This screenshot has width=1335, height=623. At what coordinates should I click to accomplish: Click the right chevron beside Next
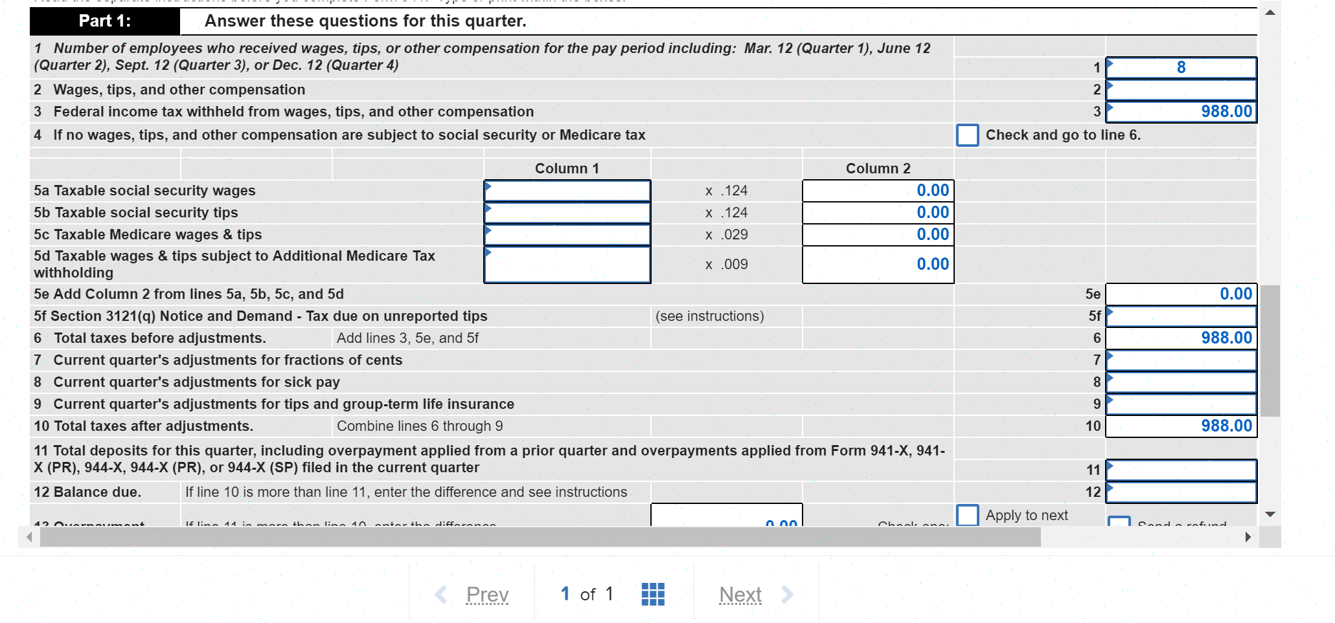[x=786, y=593]
